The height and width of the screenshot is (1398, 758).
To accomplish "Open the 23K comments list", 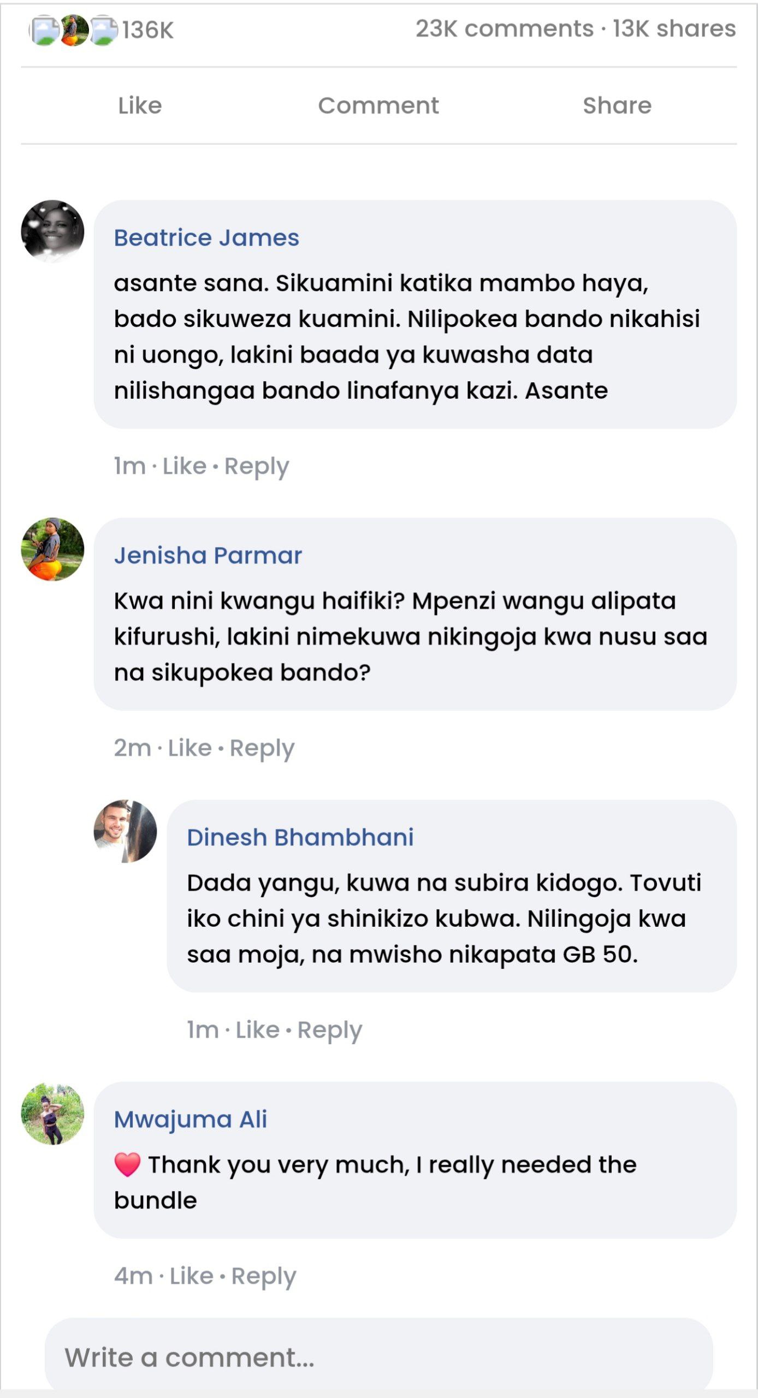I will [x=504, y=29].
